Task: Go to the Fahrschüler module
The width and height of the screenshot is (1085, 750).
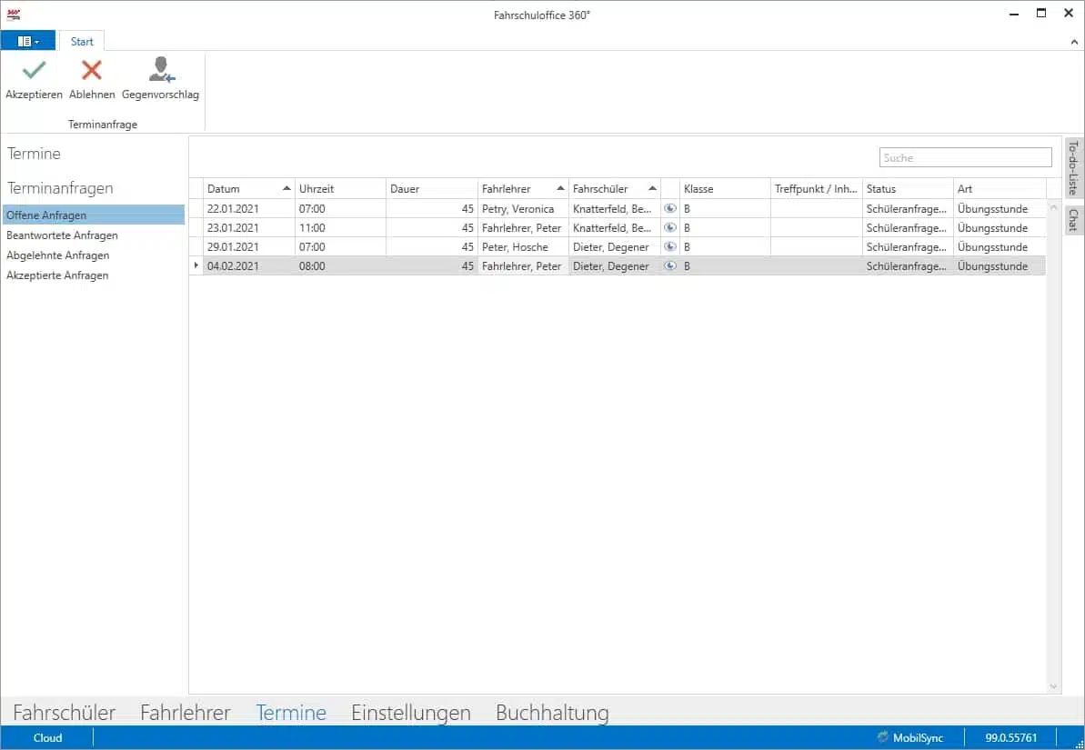Action: (x=64, y=713)
